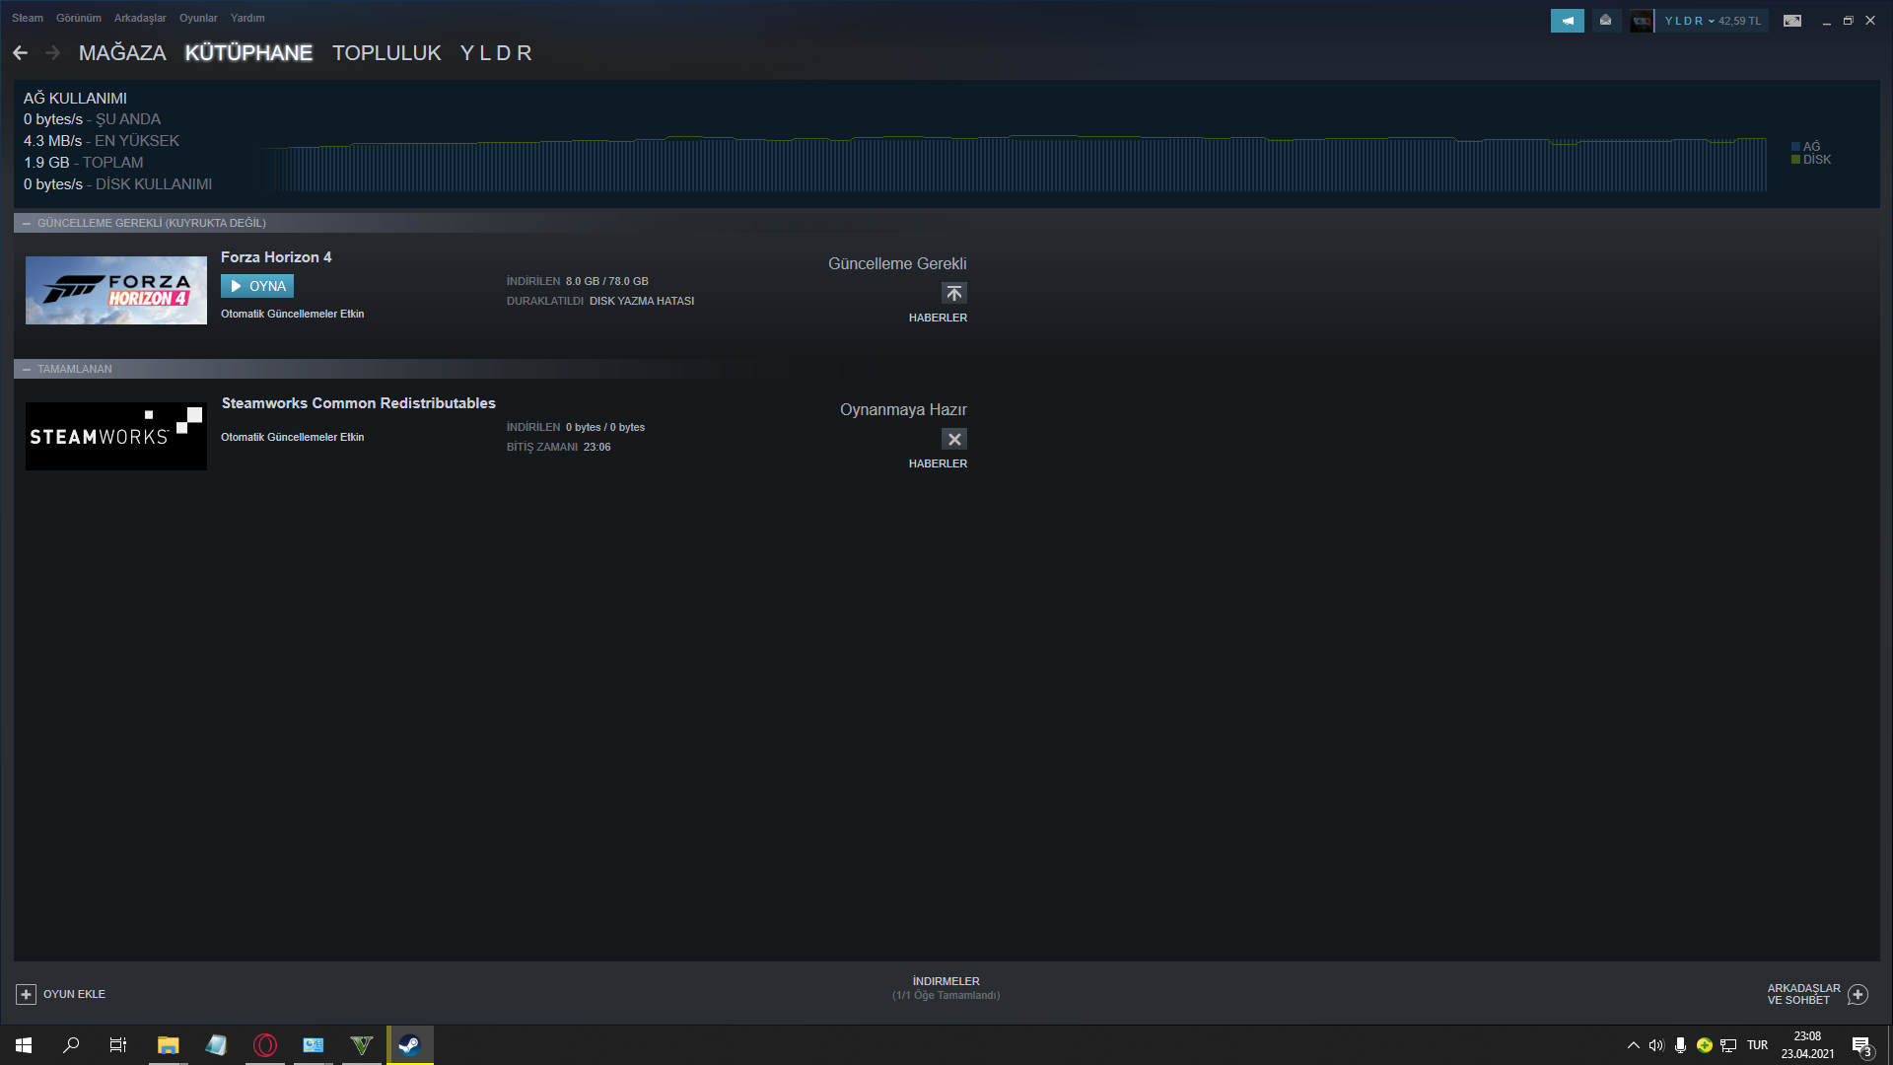The image size is (1893, 1065).
Task: Click the network tray icon
Action: pyautogui.click(x=1728, y=1045)
